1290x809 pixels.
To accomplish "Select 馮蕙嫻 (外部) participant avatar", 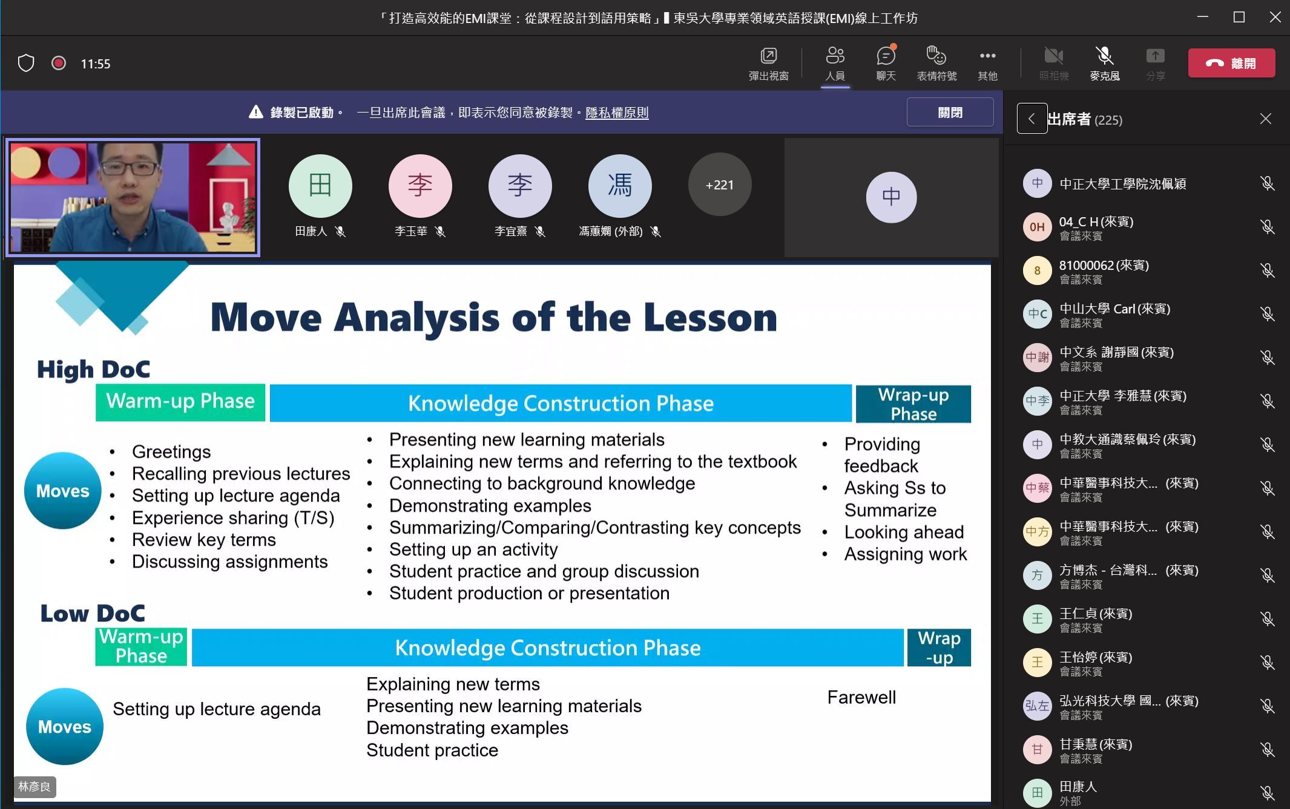I will pos(620,185).
